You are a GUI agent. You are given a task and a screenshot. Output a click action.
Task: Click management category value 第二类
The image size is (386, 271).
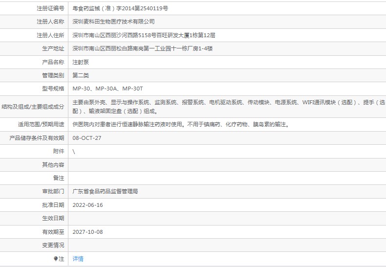(x=81, y=75)
